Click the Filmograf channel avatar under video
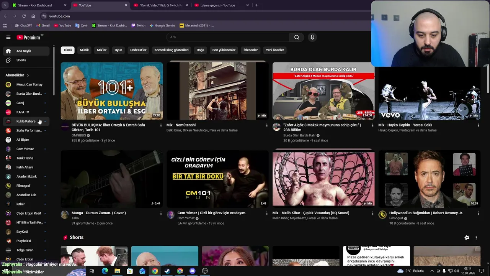This screenshot has width=490, height=276. 382,215
